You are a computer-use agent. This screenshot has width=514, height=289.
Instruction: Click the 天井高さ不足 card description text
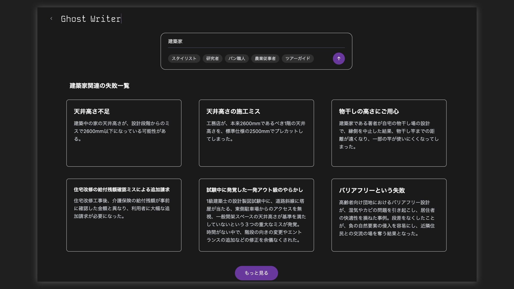pos(121,131)
